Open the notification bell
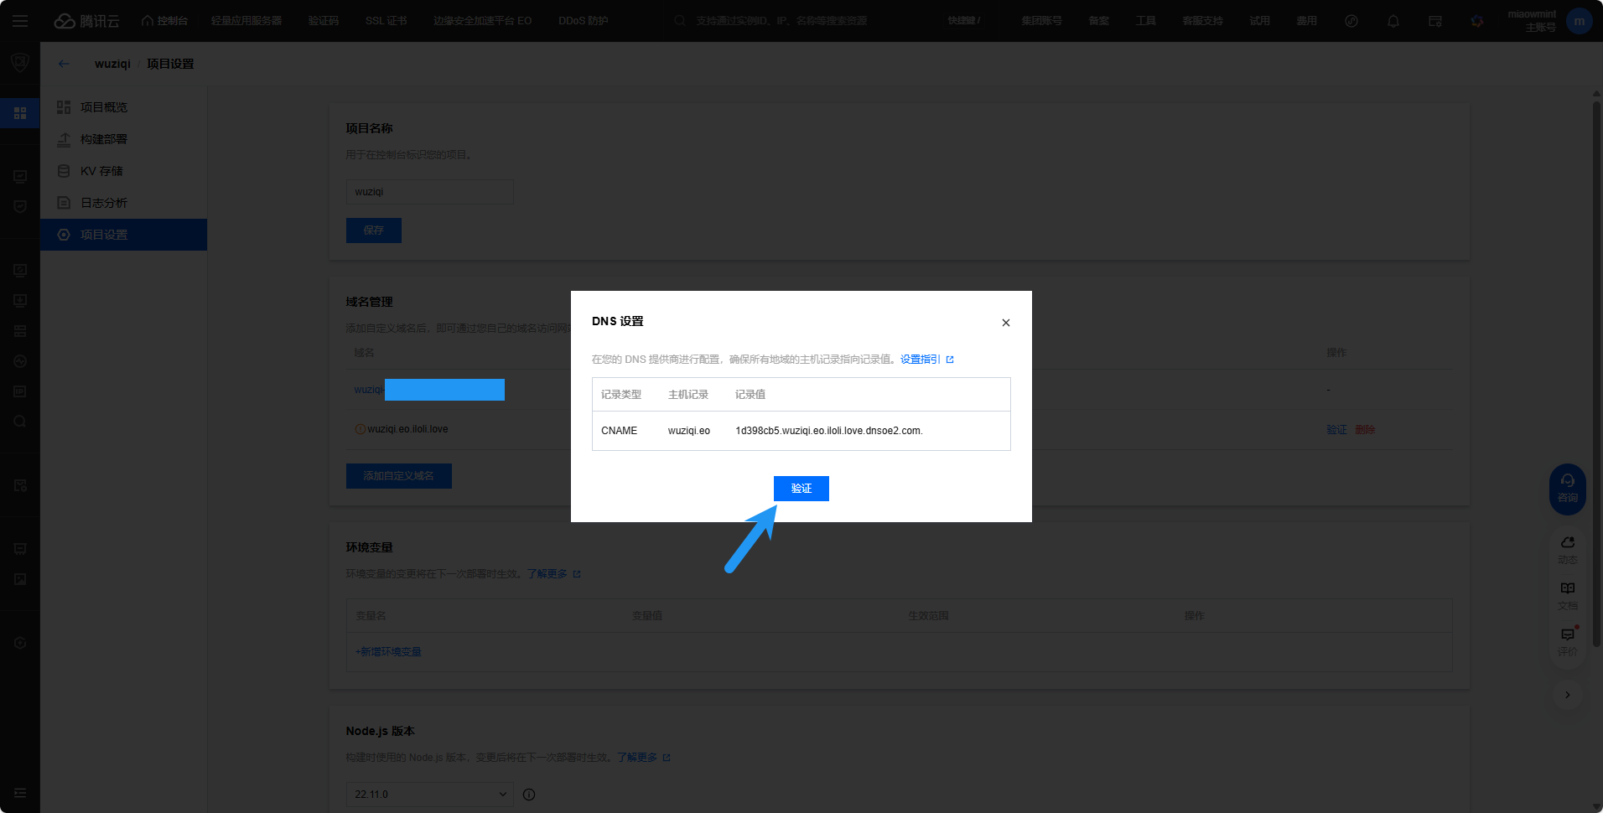This screenshot has height=813, width=1603. tap(1393, 21)
